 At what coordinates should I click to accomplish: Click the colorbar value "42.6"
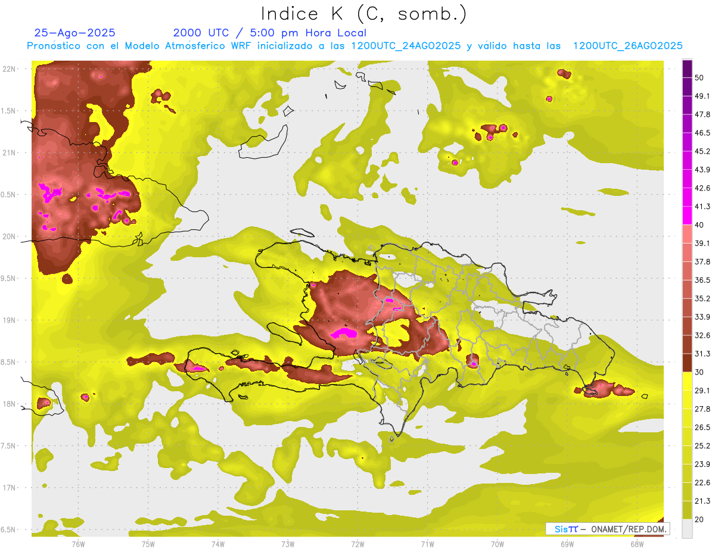click(x=702, y=188)
